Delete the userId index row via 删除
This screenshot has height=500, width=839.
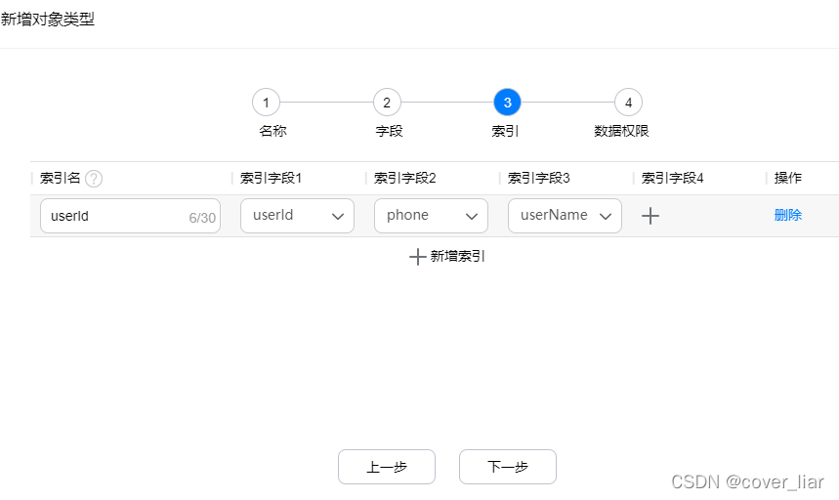(x=787, y=215)
